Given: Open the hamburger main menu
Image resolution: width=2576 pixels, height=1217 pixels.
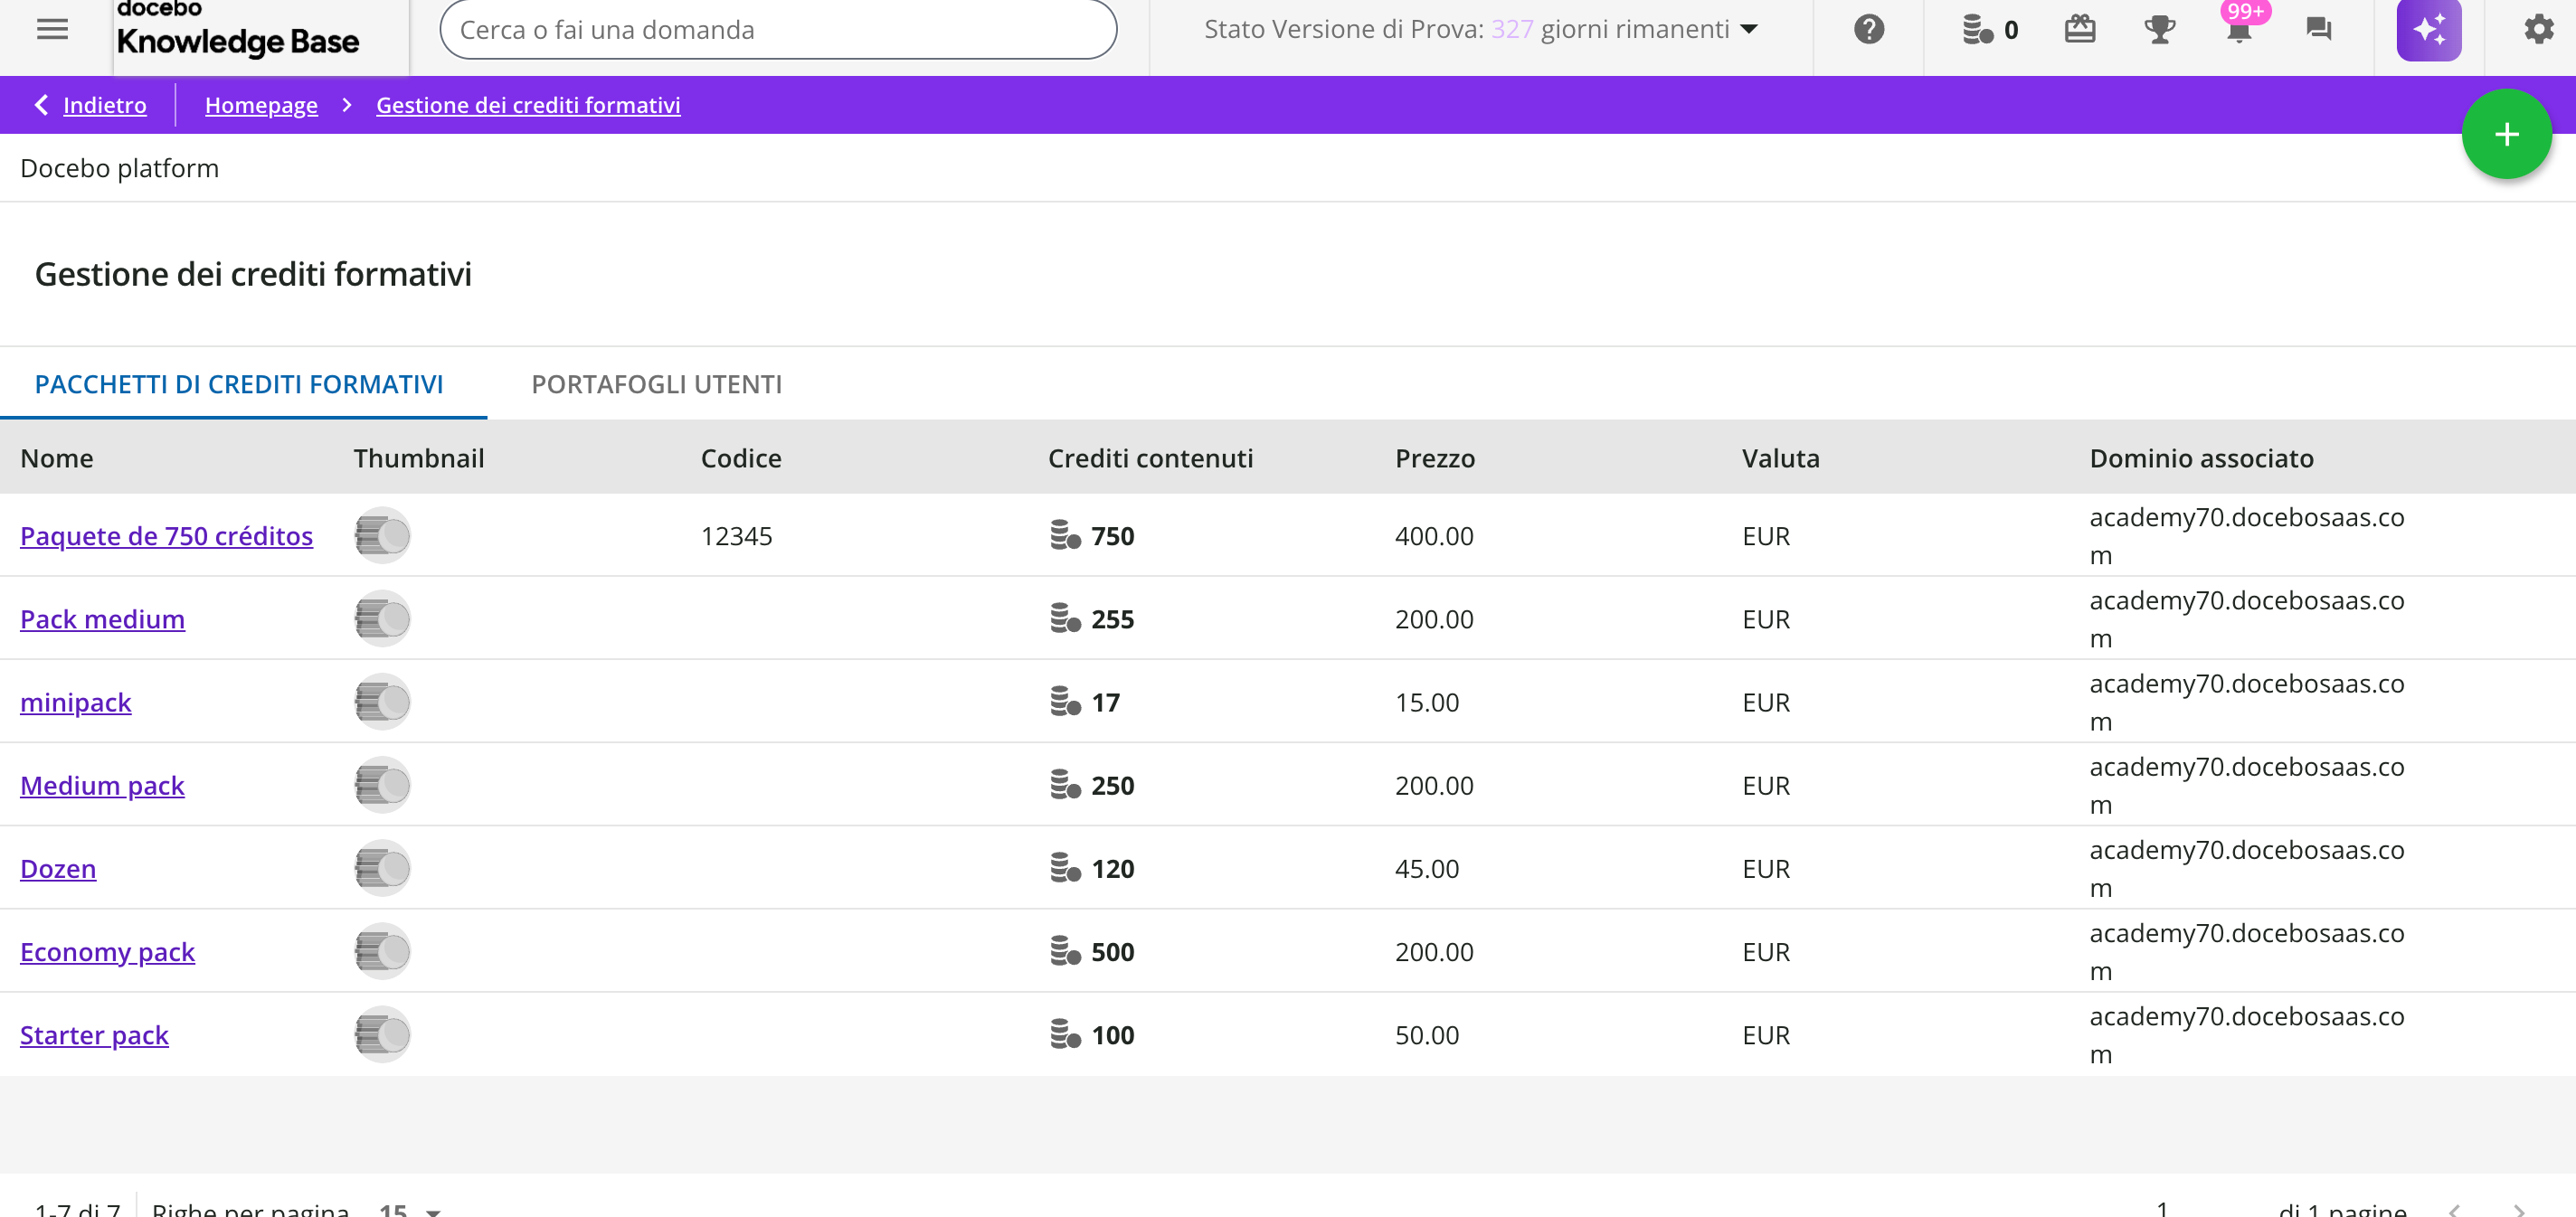Looking at the screenshot, I should click(52, 29).
